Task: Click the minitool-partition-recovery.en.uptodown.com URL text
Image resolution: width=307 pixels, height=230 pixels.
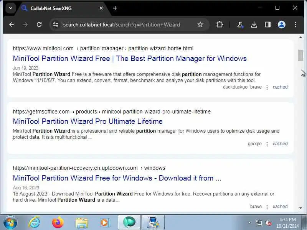Action: 75,168
